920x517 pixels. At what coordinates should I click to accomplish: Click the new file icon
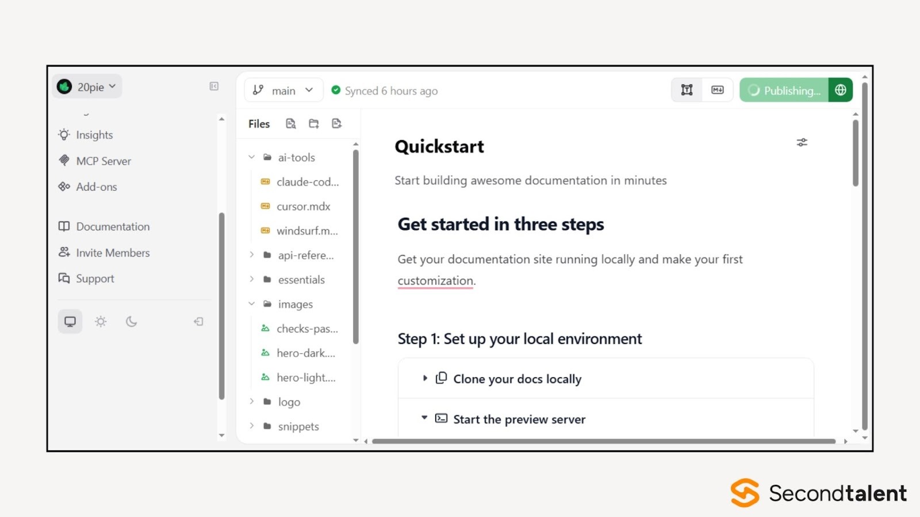(x=337, y=124)
